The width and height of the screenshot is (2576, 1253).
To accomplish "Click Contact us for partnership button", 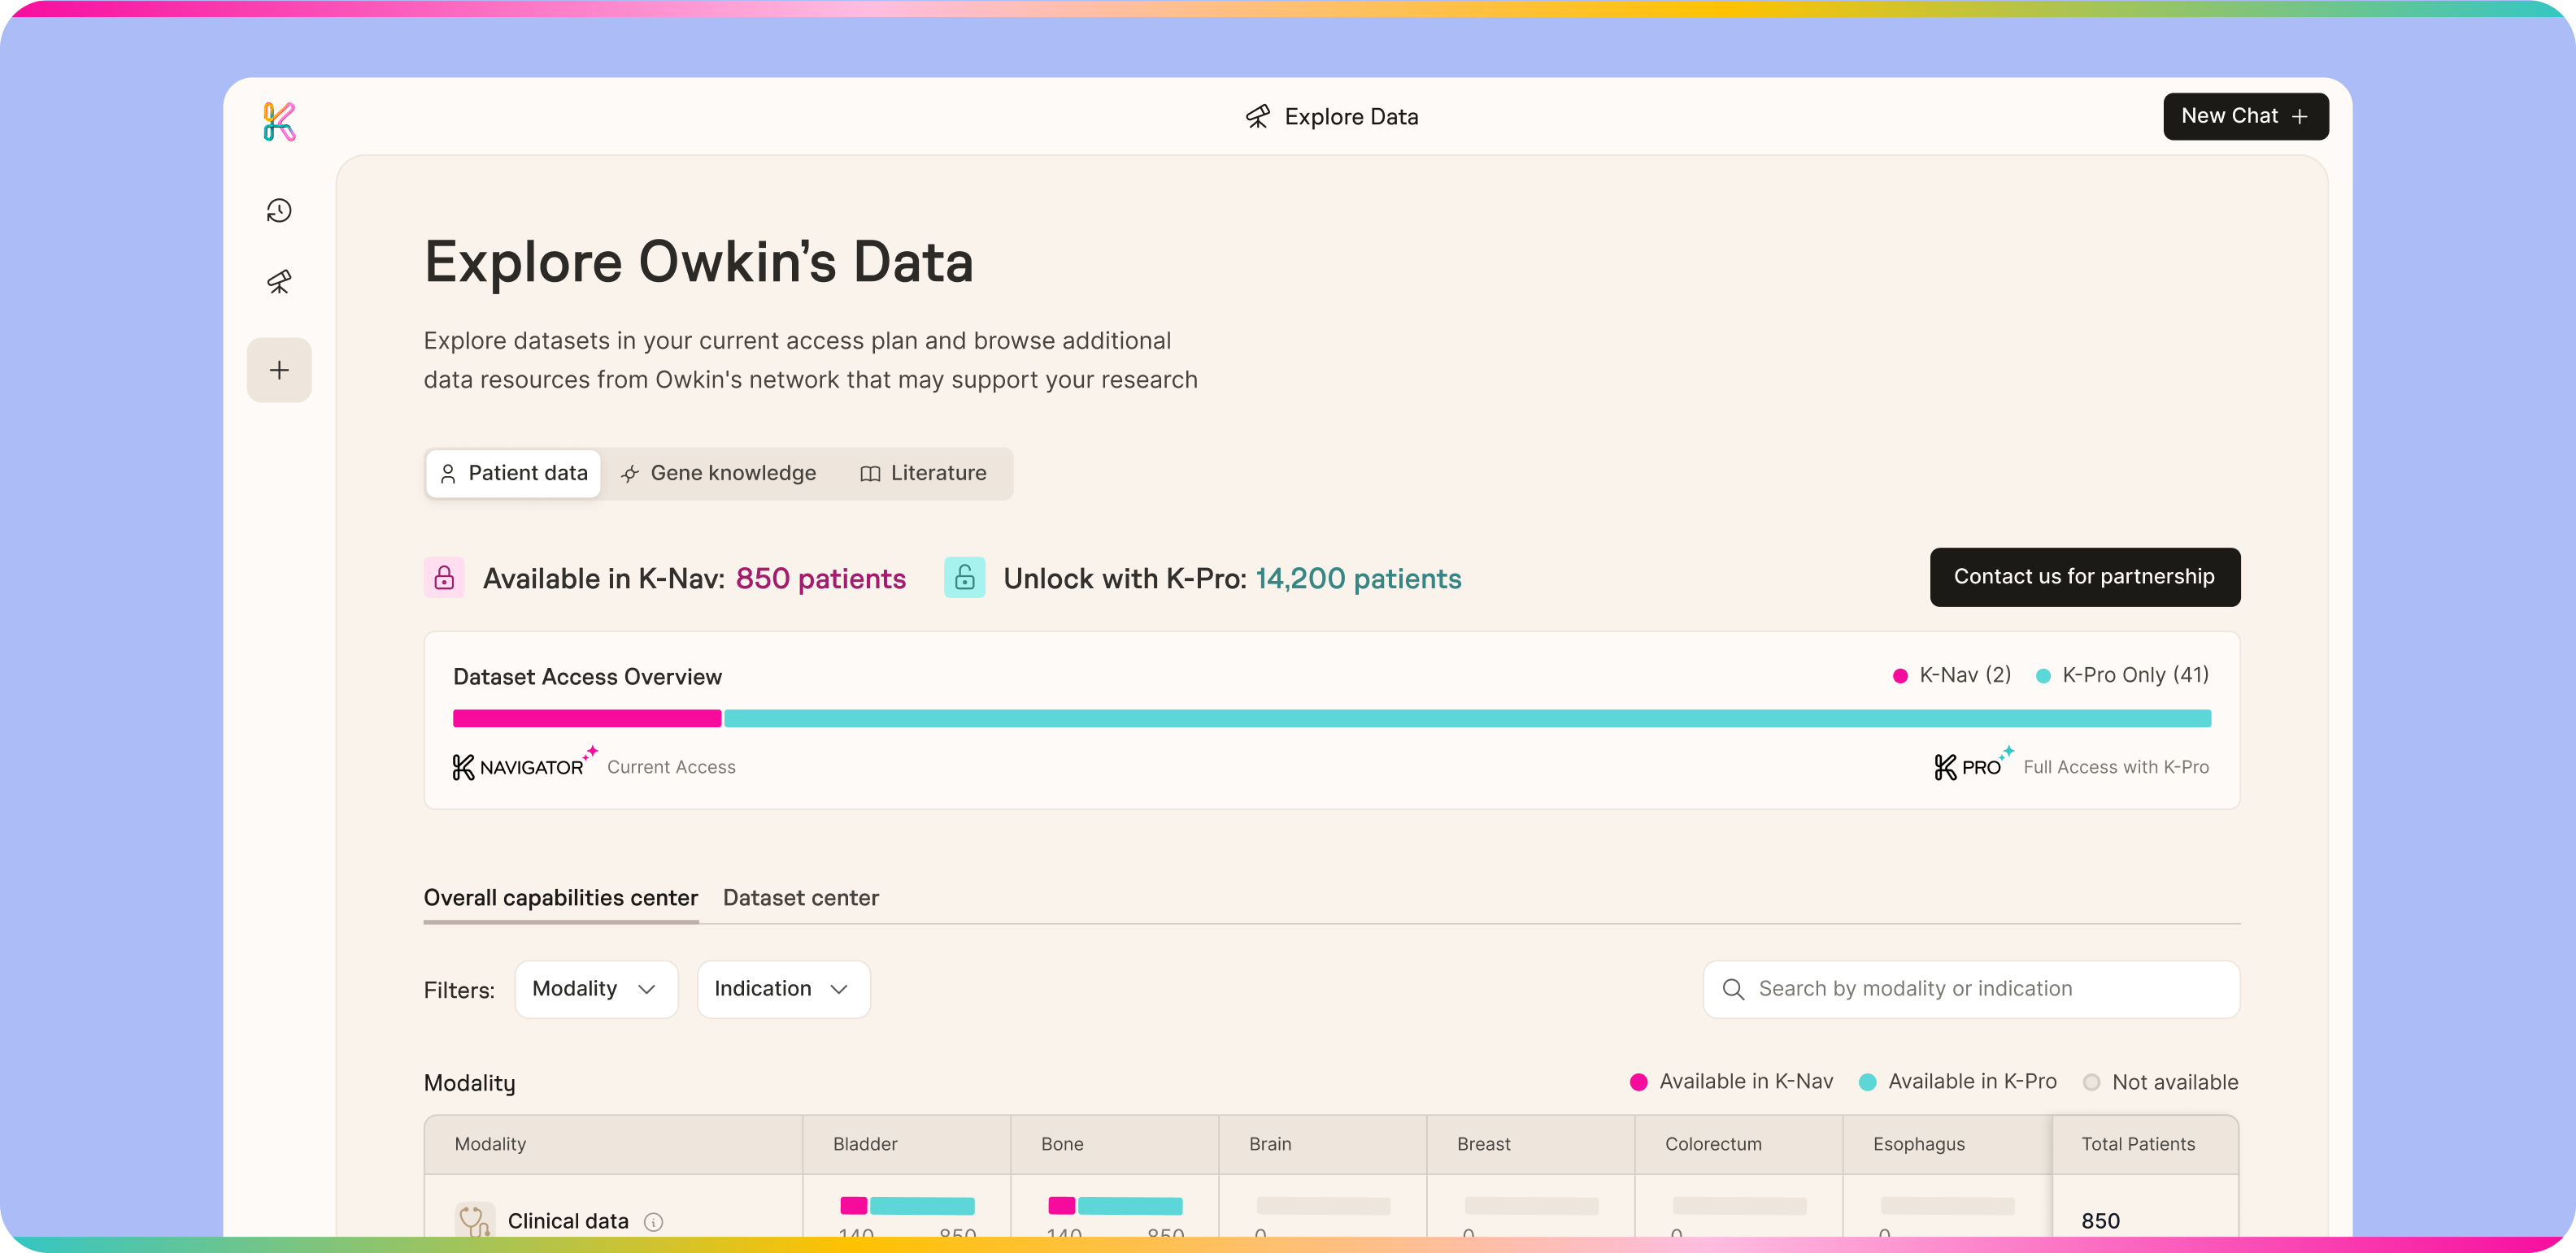I will 2084,577.
